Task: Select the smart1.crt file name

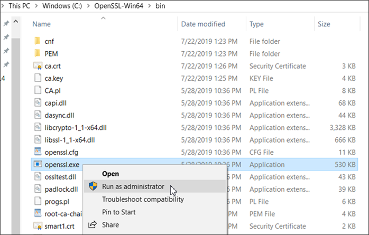Action: (x=60, y=227)
